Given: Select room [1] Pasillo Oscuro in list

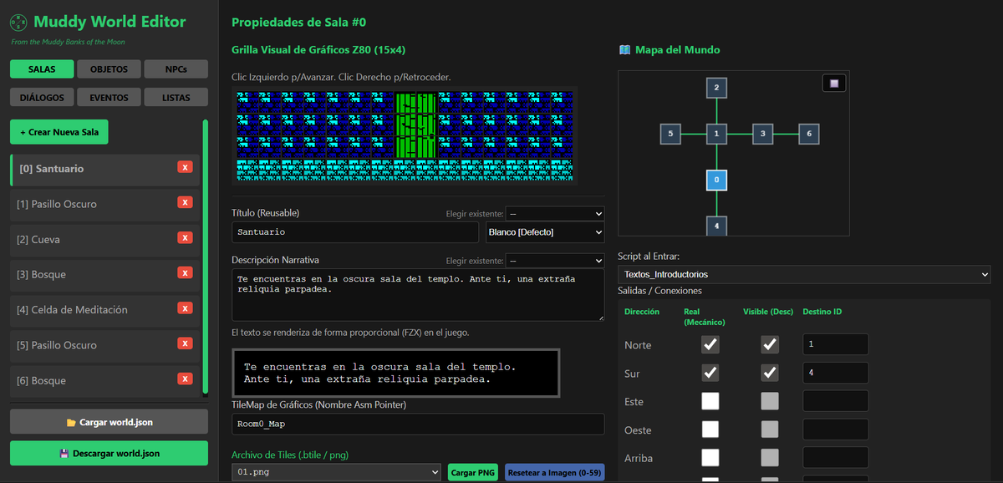Looking at the screenshot, I should [x=104, y=204].
